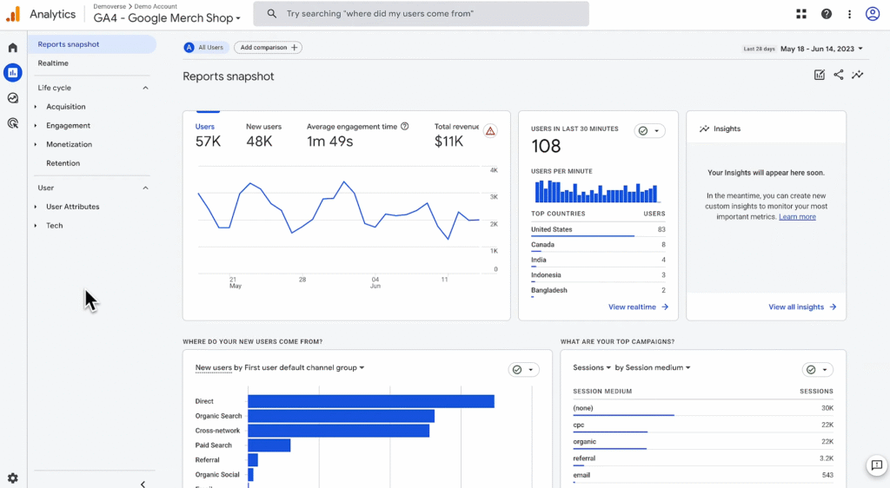890x488 pixels.
Task: Click the search field 'where did my users come from'
Action: (x=422, y=14)
